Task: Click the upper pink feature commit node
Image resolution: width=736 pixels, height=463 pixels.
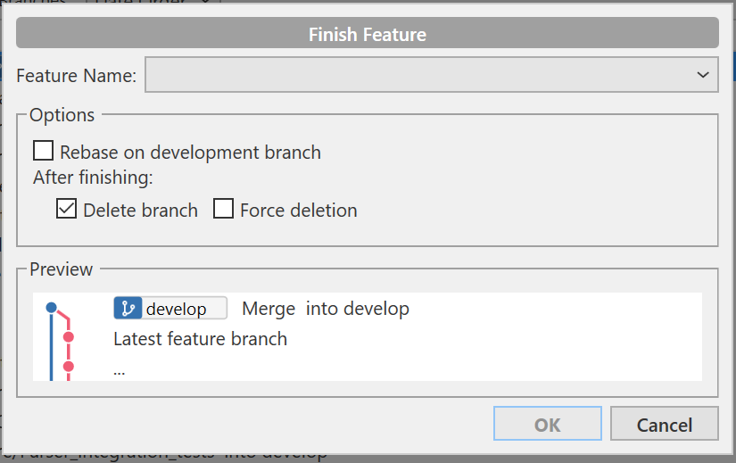Action: 69,336
